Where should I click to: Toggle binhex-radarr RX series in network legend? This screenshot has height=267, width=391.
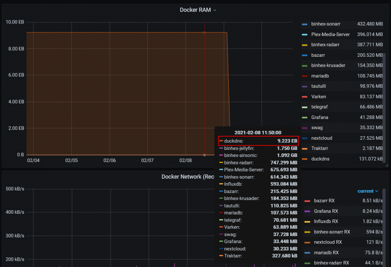pos(332,263)
